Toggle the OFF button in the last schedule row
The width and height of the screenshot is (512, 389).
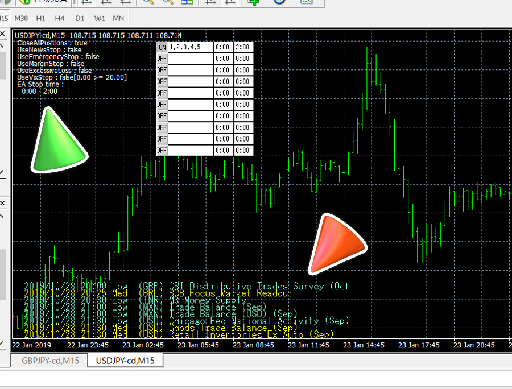(x=162, y=151)
